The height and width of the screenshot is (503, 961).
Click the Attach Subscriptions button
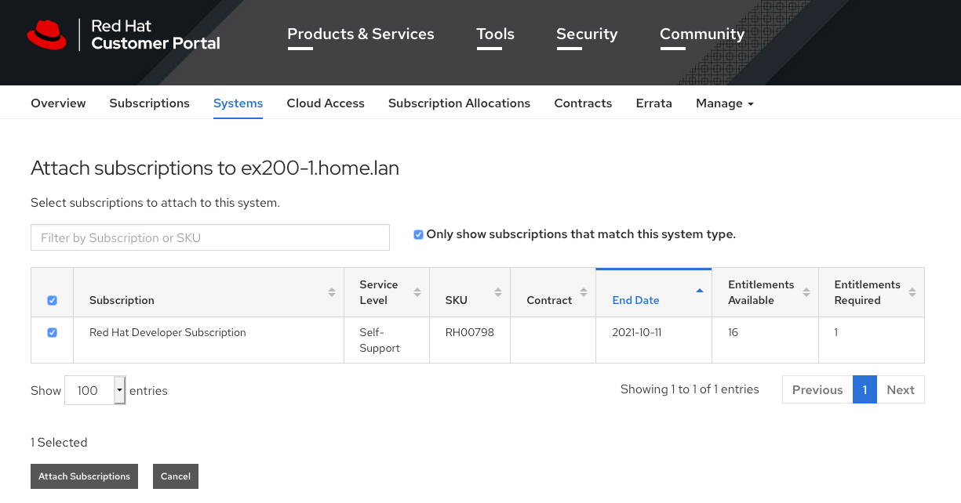(x=84, y=476)
